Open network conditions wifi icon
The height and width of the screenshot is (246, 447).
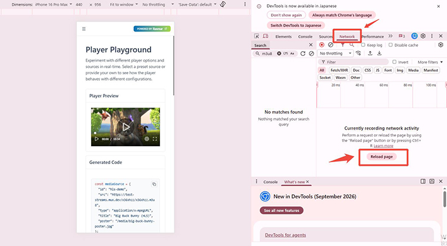click(x=358, y=53)
